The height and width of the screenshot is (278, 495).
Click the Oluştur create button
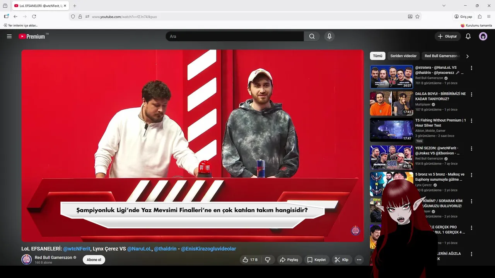coord(447,36)
